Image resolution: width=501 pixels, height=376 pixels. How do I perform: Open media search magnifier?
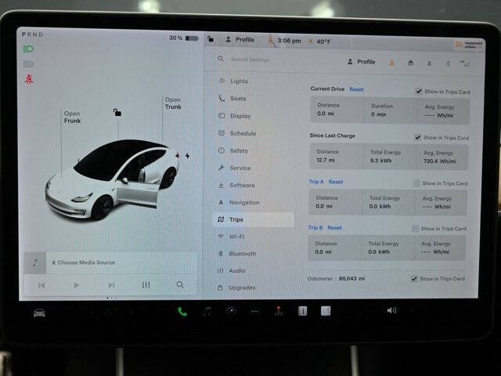click(180, 284)
